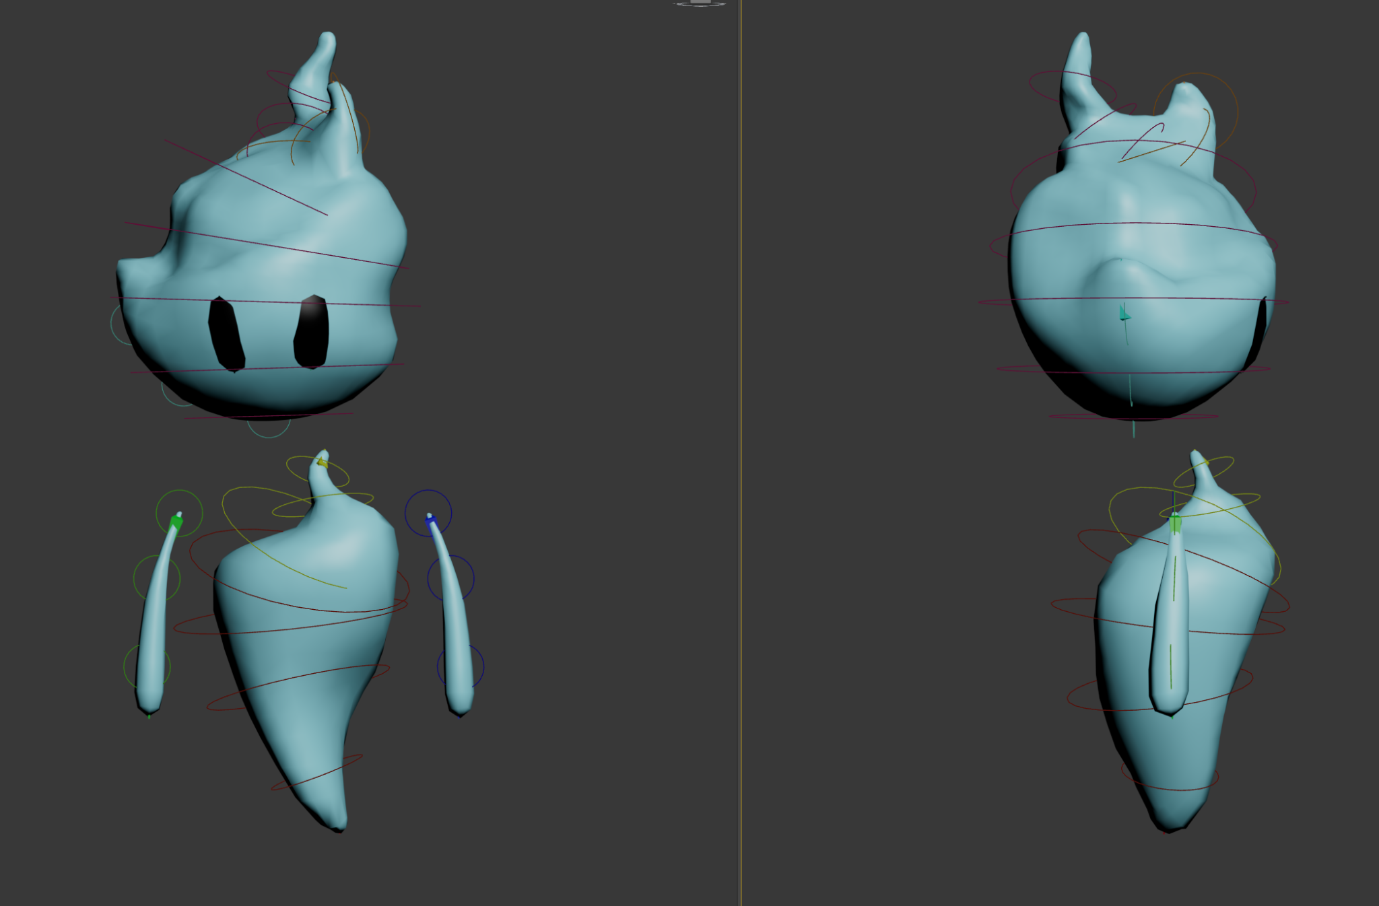Click the character's left black eye in front view
Image resolution: width=1379 pixels, height=906 pixels.
tap(226, 334)
